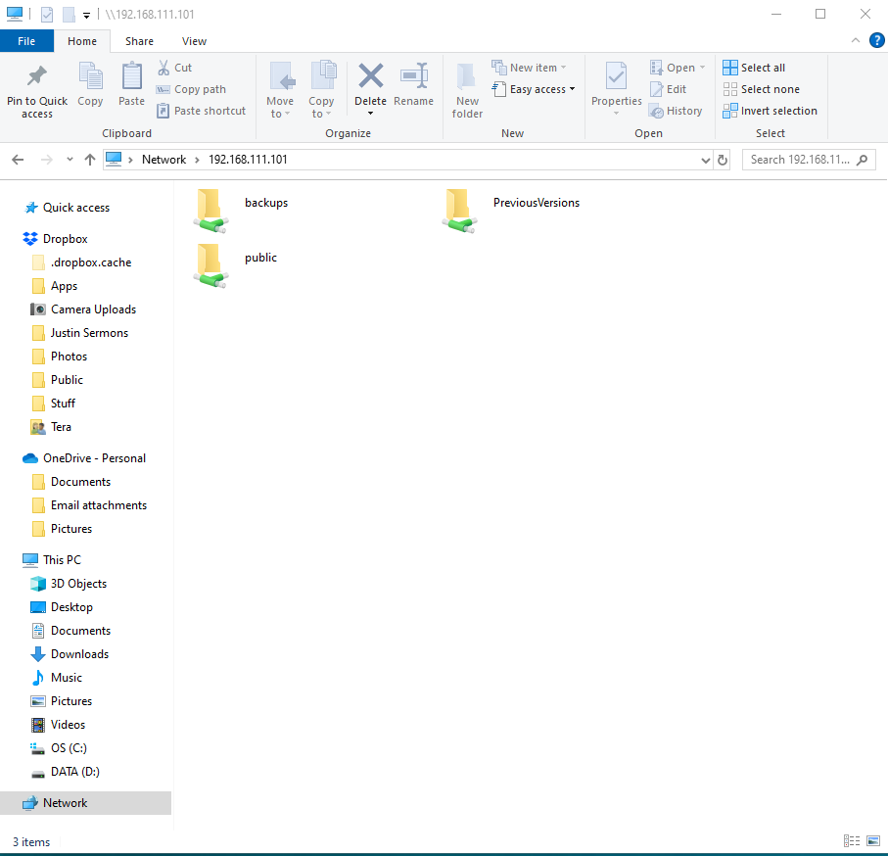Expand the Delete dropdown arrow
The height and width of the screenshot is (856, 888).
(370, 114)
